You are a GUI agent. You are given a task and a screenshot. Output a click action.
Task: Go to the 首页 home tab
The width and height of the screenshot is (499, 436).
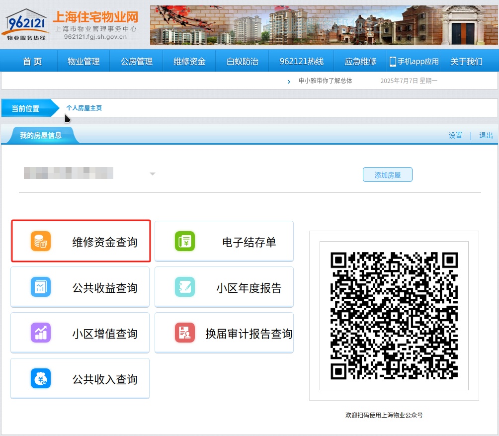32,62
